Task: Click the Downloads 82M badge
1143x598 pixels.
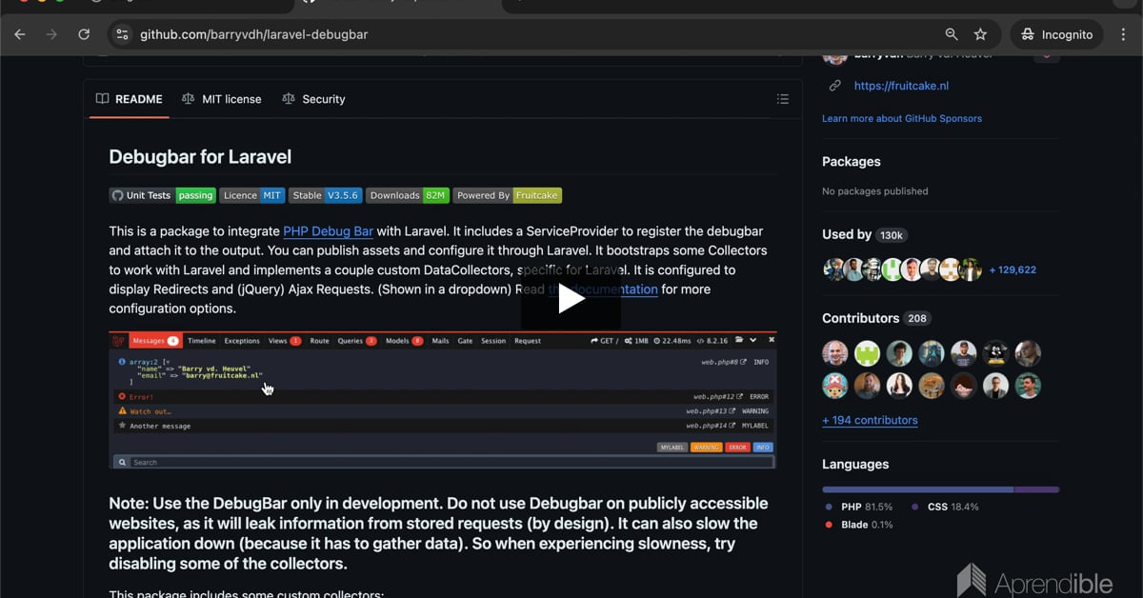Action: coord(408,195)
